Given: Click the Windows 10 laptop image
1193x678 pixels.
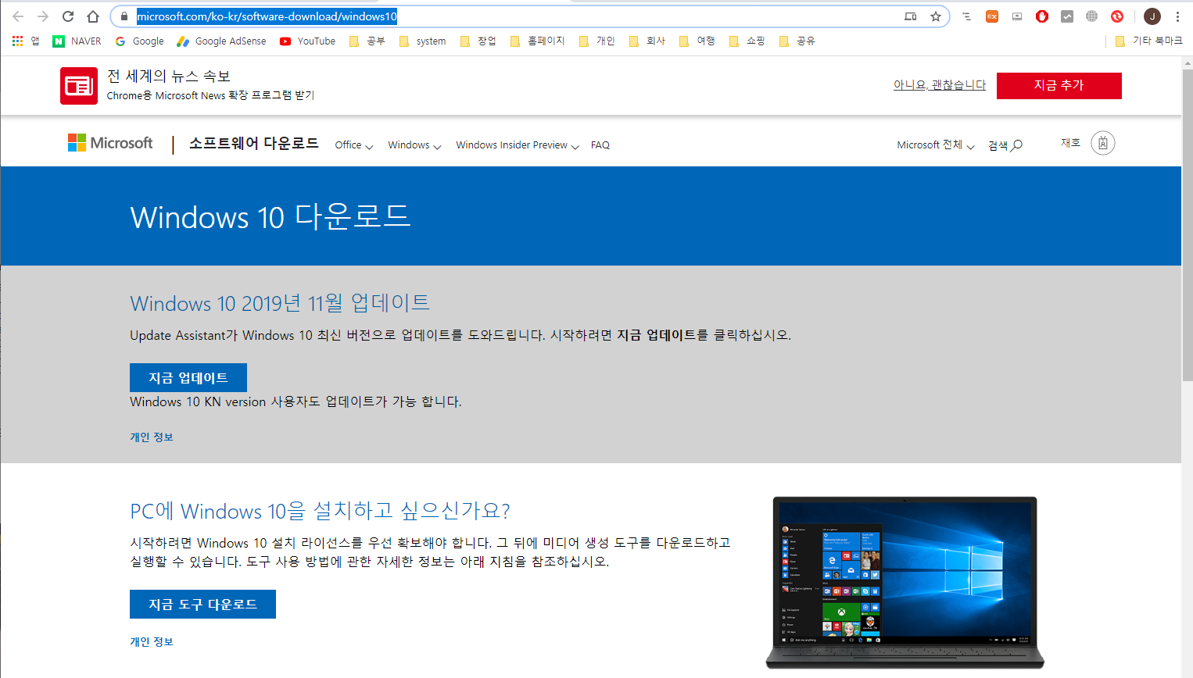Looking at the screenshot, I should click(905, 583).
